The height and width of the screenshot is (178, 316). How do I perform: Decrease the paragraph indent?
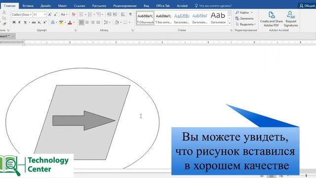pyautogui.click(x=109, y=14)
